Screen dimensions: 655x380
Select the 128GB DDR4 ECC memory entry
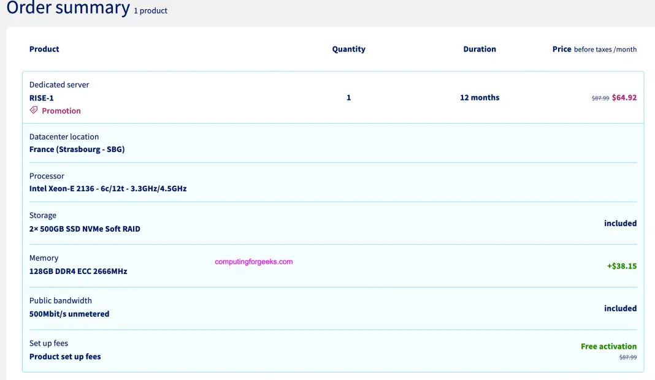pyautogui.click(x=79, y=271)
